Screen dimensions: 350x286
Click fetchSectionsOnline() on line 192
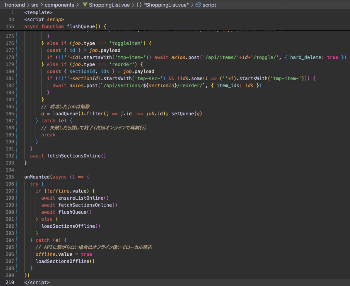tap(76, 156)
